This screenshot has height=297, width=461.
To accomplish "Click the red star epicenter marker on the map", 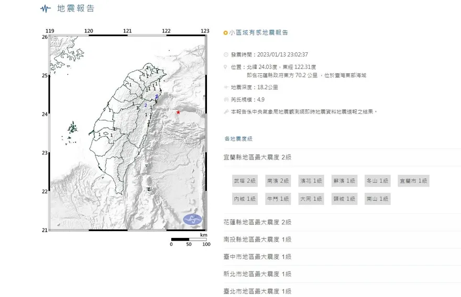I will point(178,112).
